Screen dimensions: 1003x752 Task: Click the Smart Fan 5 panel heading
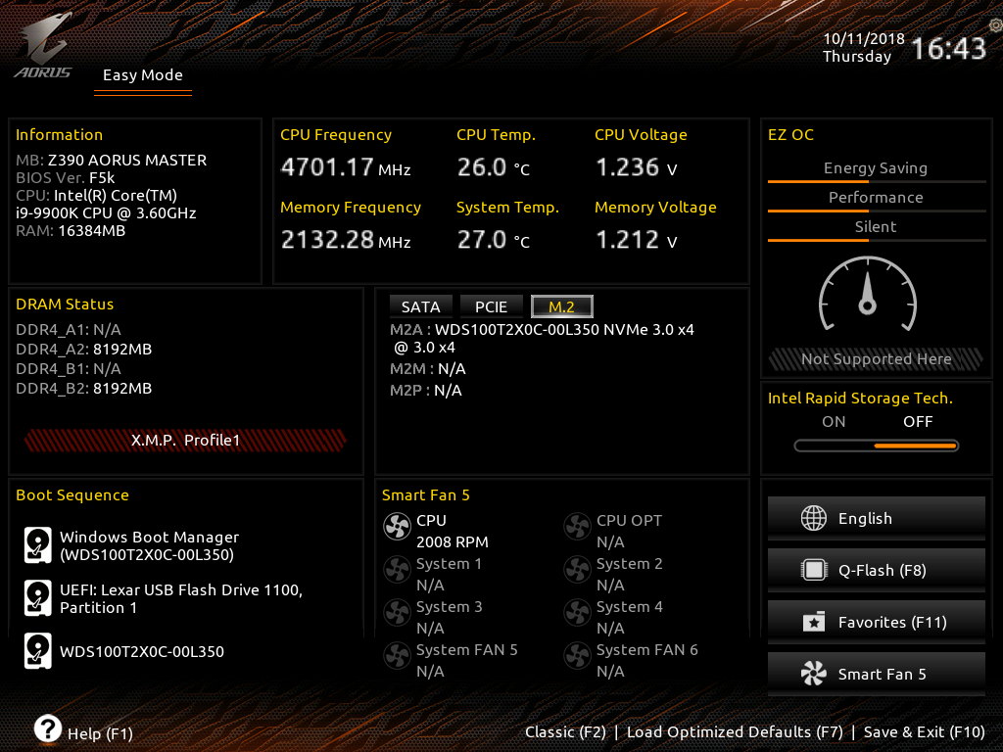(x=425, y=494)
